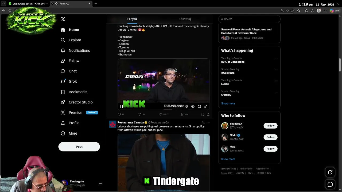Open the floating chat messages button
The width and height of the screenshot is (342, 192).
click(330, 185)
